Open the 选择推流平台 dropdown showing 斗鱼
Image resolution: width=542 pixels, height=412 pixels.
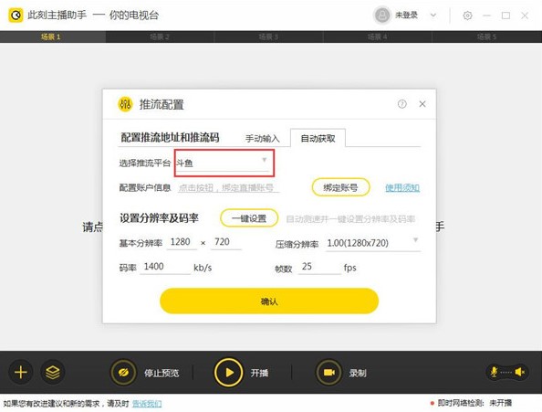pyautogui.click(x=223, y=163)
